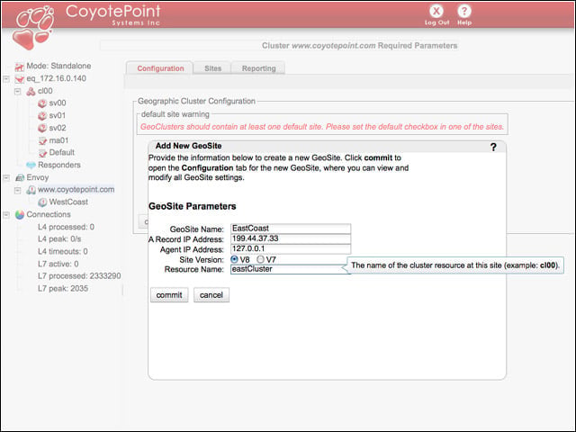Click the Responders icon
This screenshot has height=432, width=576.
[31, 166]
